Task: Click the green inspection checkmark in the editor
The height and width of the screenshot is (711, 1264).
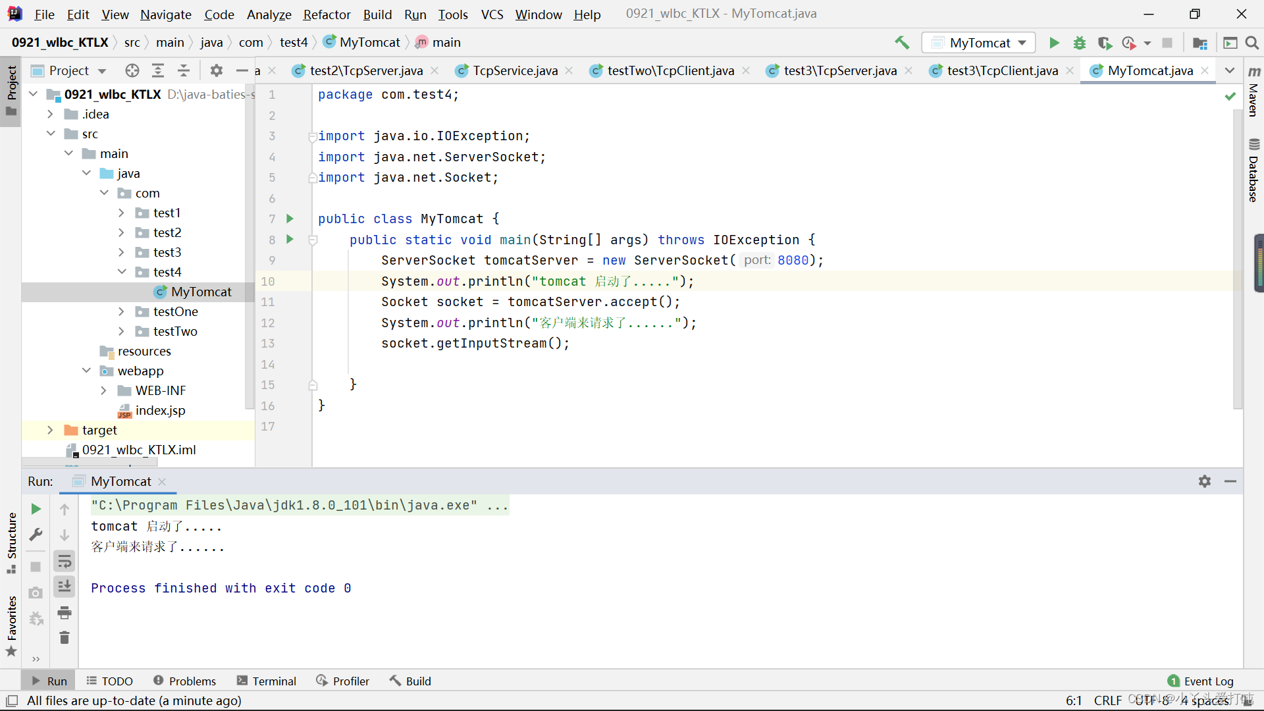Action: click(x=1230, y=96)
